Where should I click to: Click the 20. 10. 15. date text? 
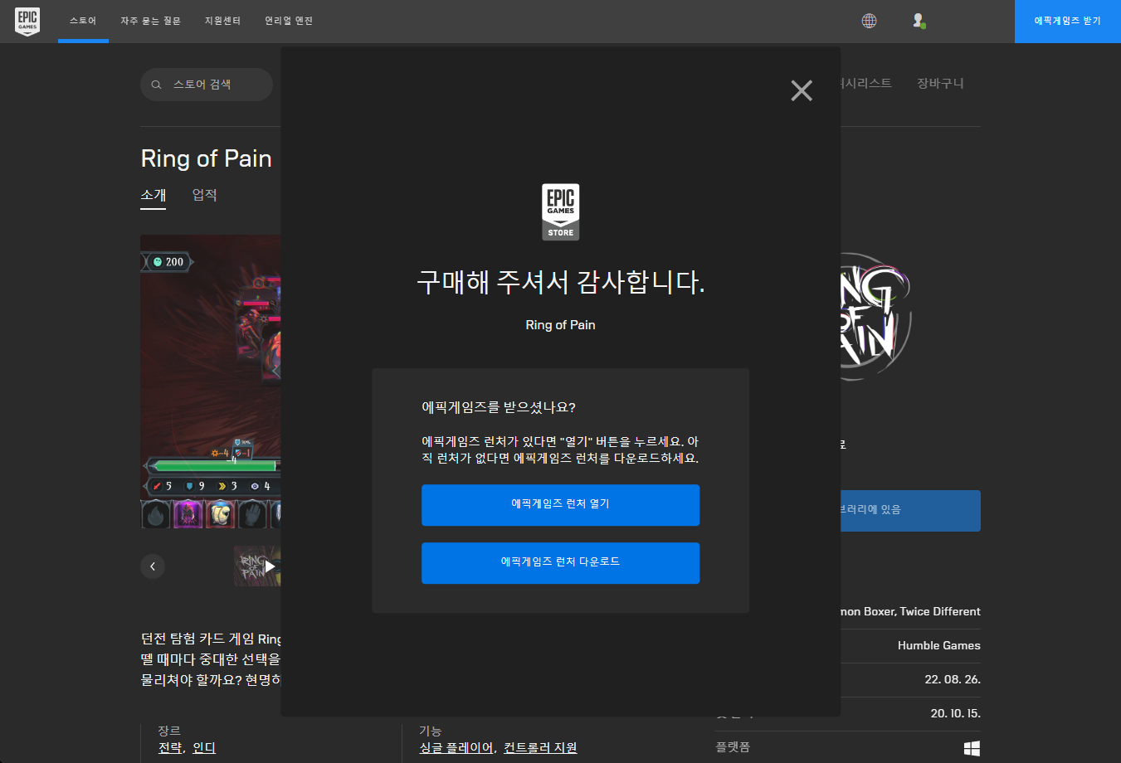(x=955, y=713)
